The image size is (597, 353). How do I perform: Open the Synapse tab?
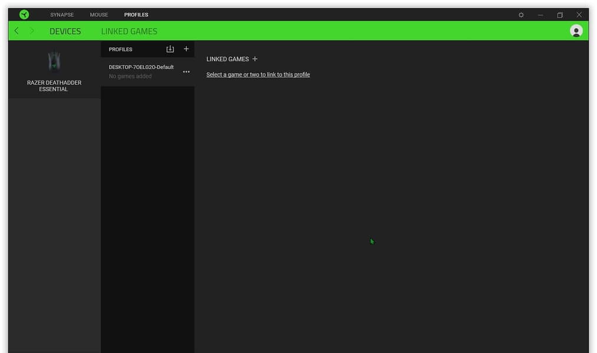(62, 15)
